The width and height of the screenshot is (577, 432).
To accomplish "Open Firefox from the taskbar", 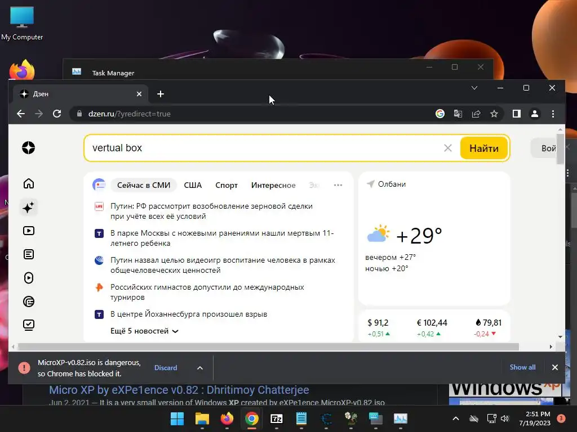I will tap(227, 418).
